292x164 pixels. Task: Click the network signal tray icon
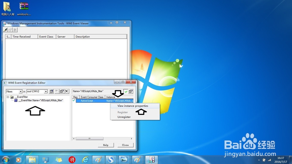point(269,160)
